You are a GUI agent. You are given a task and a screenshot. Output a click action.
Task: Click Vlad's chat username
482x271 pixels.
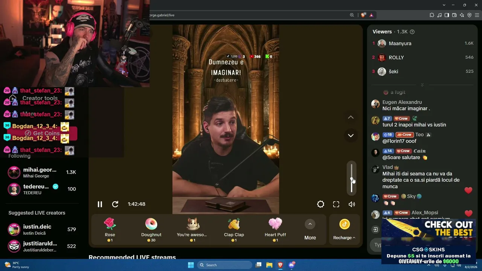tap(387, 167)
